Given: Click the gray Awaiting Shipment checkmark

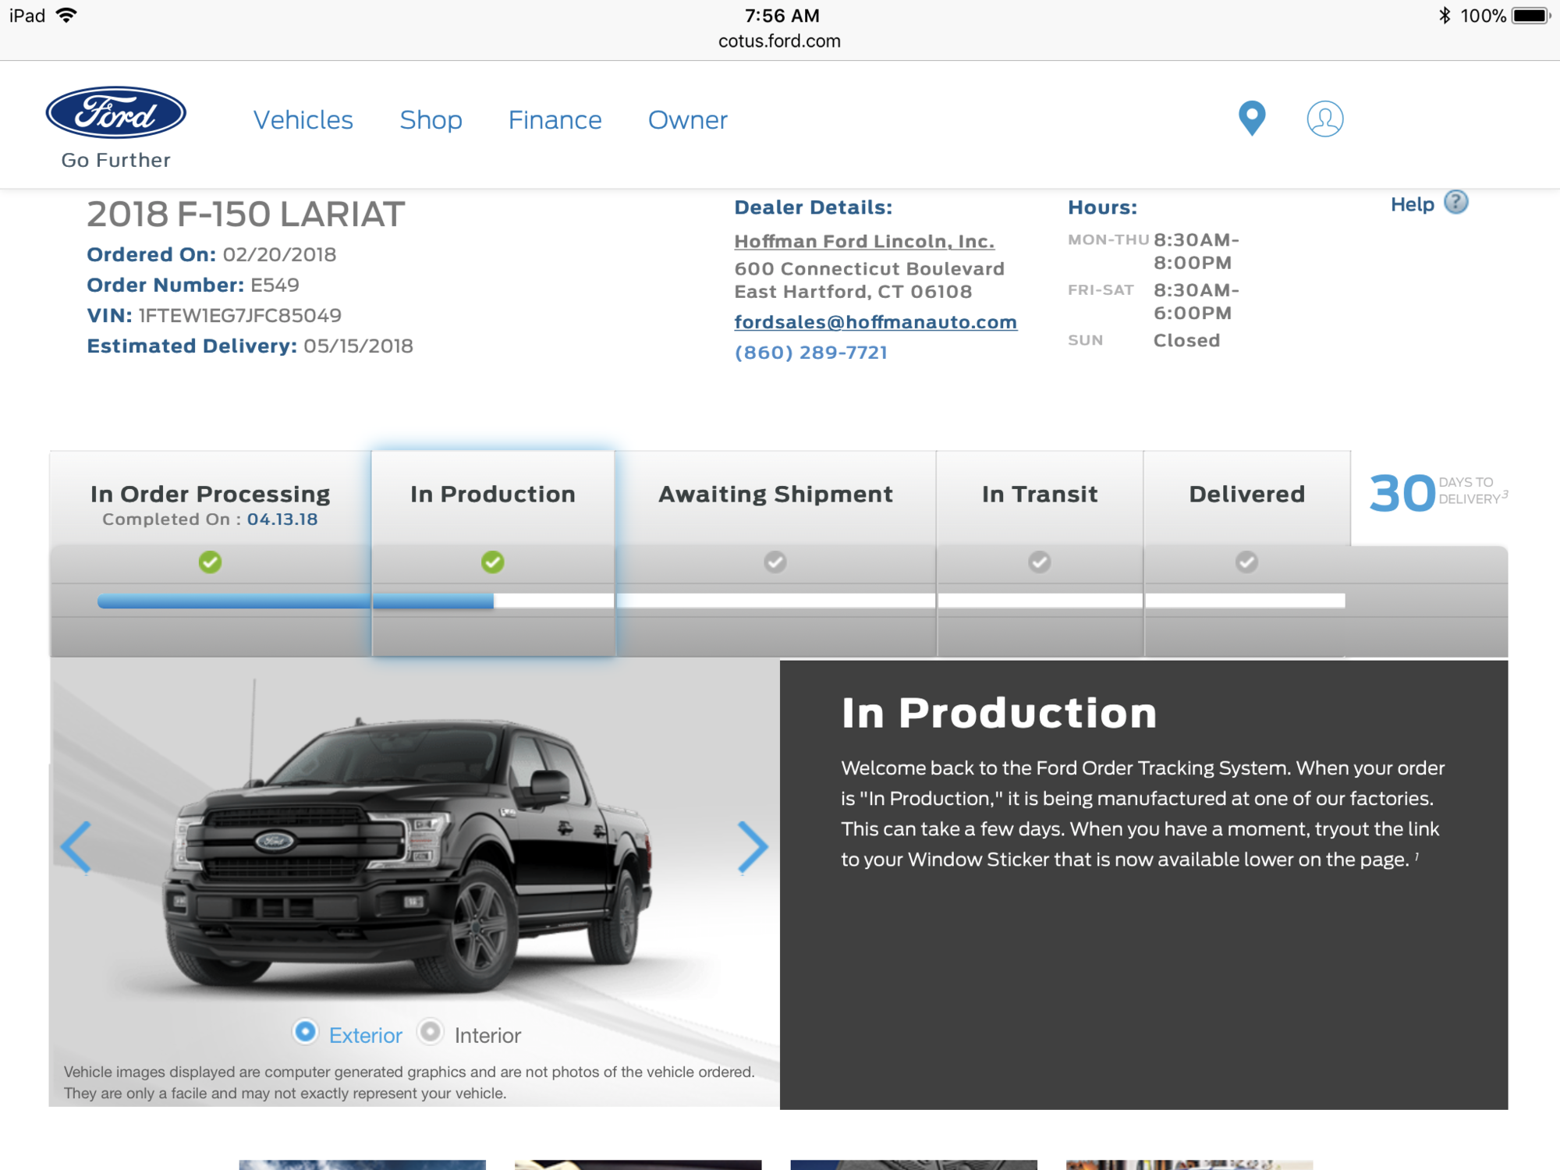Looking at the screenshot, I should tap(775, 562).
